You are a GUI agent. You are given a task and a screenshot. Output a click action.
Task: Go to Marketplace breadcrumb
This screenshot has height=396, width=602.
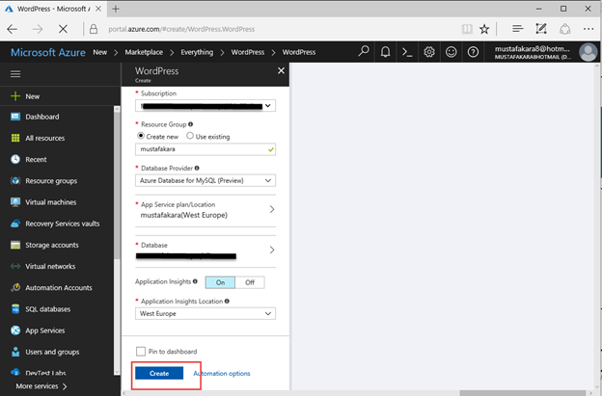coord(144,52)
